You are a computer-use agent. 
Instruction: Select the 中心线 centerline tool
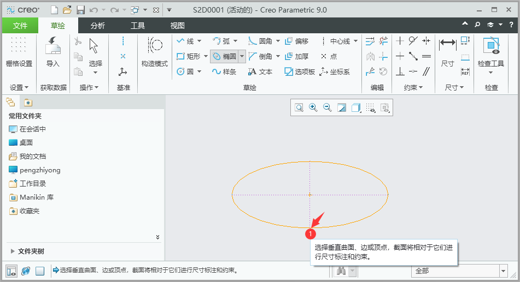(335, 41)
